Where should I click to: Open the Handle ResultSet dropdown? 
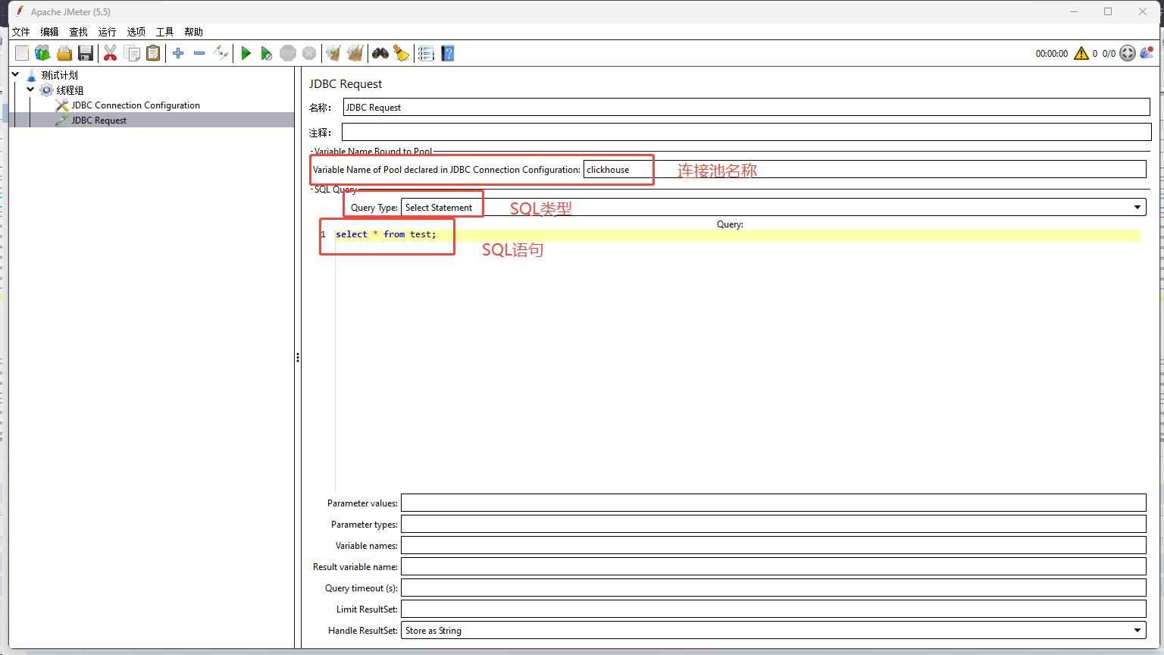[x=774, y=631]
